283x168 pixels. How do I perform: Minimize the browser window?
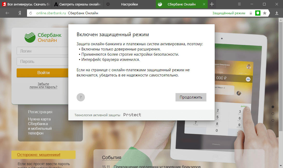pos(252,4)
